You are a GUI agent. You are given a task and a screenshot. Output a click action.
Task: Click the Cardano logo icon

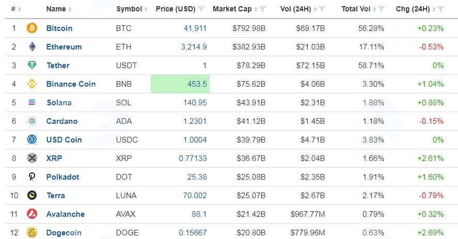pos(32,121)
